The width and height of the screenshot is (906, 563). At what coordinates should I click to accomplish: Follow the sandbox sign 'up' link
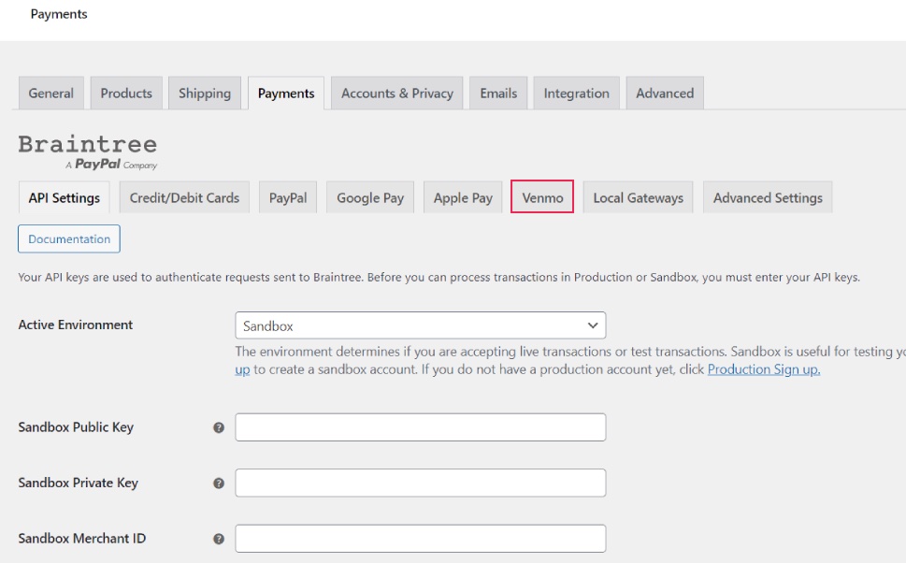click(242, 369)
